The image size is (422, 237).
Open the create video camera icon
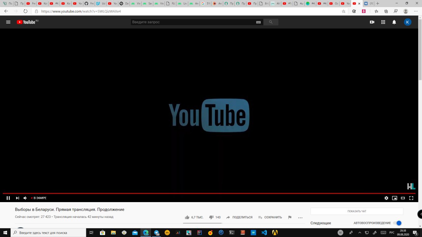point(372,22)
